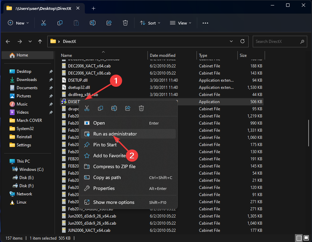Click the Delete icon in context menu
The image size is (312, 242).
click(x=141, y=108)
